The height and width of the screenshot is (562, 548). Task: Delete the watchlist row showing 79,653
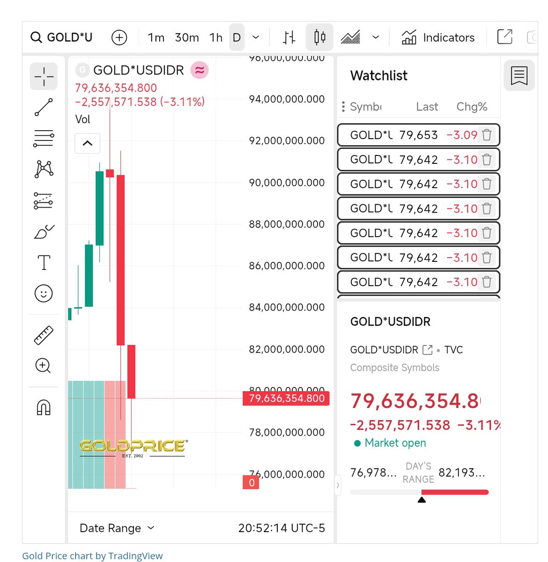coord(487,135)
